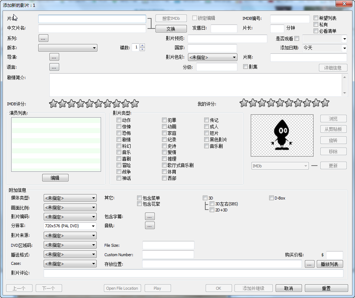This screenshot has height=298, width=355.
Task: Click the 重置 reset button
Action: pyautogui.click(x=326, y=288)
